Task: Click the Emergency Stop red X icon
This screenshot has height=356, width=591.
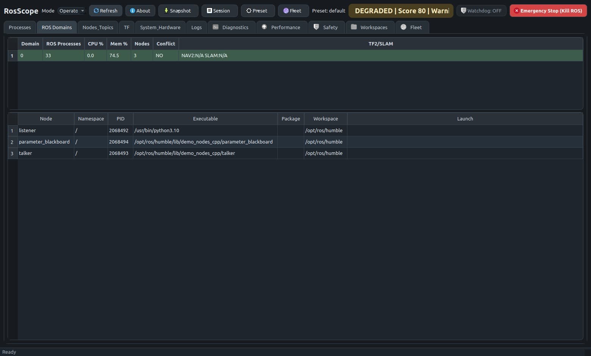Action: tap(516, 11)
